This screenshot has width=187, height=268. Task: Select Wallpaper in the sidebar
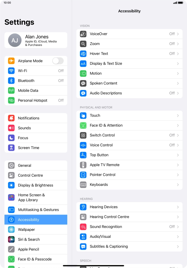coord(36,230)
